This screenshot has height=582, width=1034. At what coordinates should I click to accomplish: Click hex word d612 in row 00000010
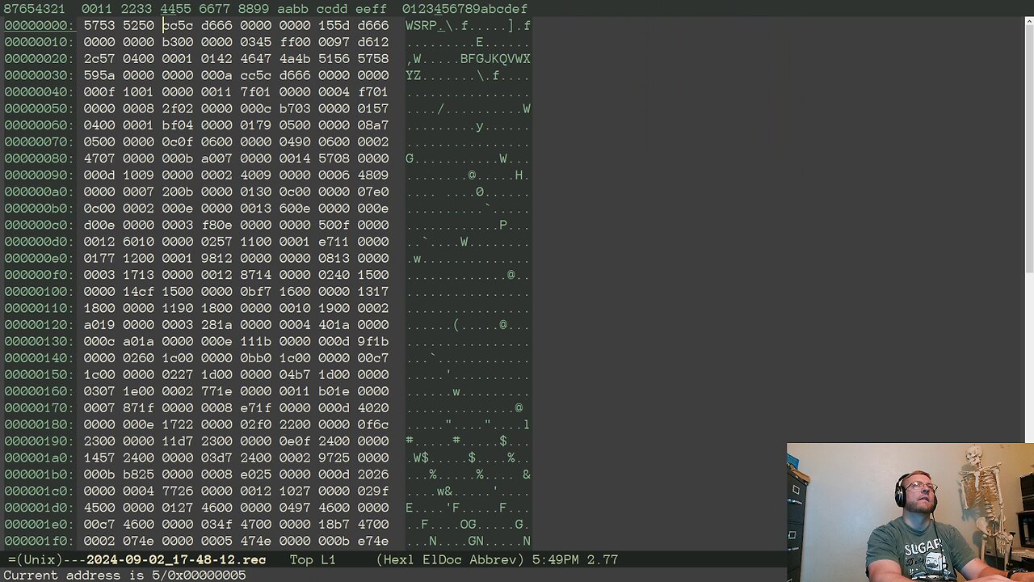point(373,42)
